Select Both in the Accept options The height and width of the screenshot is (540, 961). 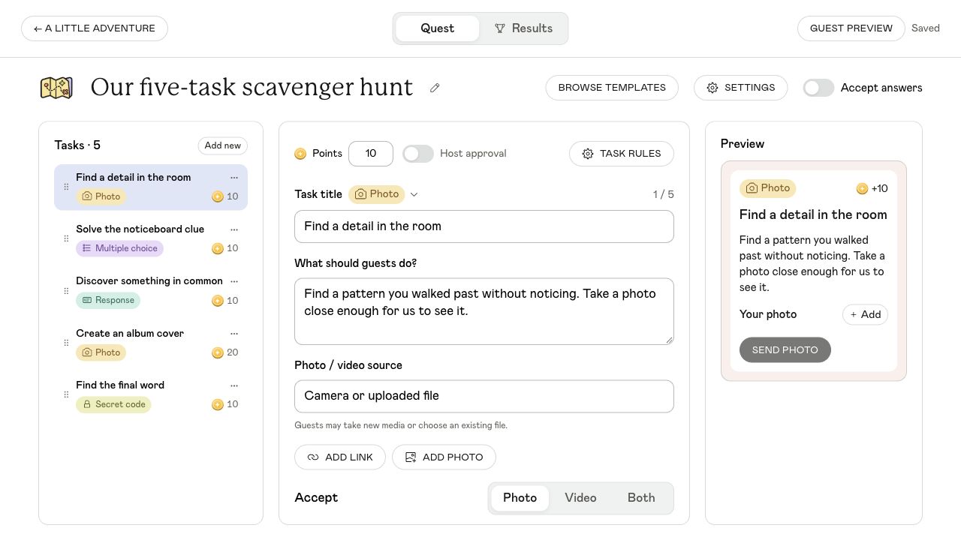pyautogui.click(x=641, y=498)
